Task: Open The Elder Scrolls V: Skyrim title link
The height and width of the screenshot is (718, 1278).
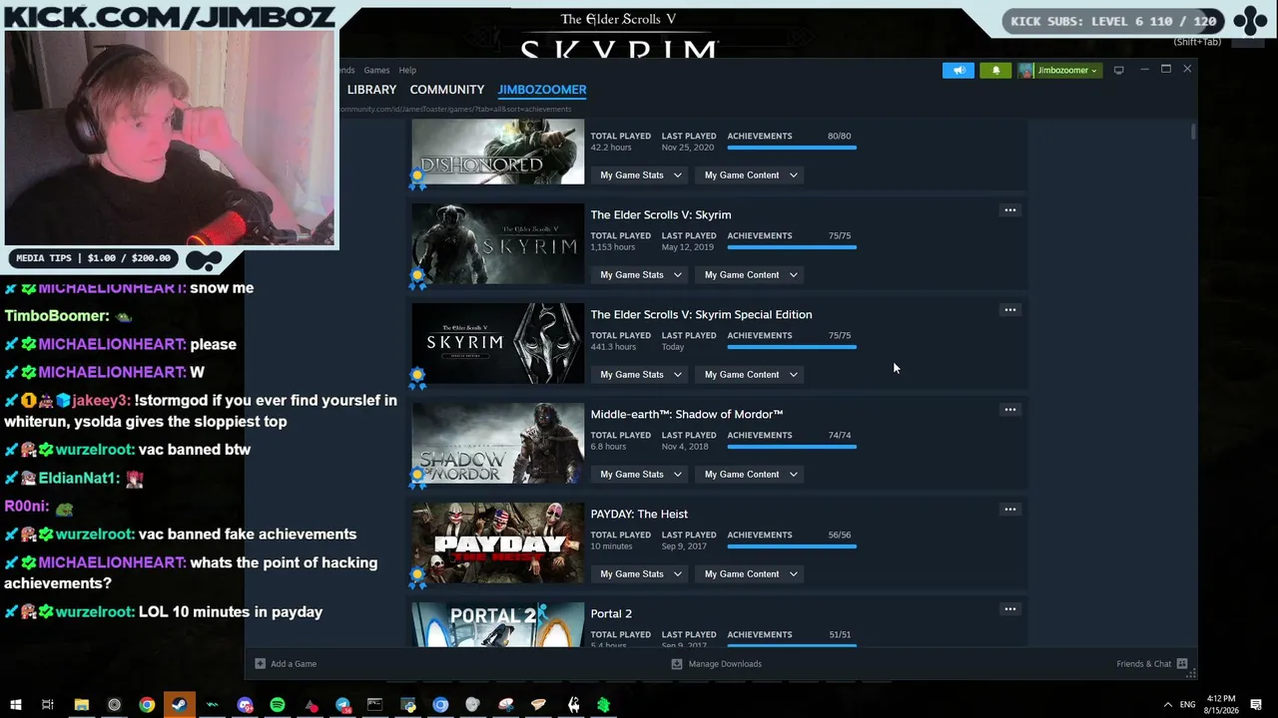Action: [x=661, y=215]
